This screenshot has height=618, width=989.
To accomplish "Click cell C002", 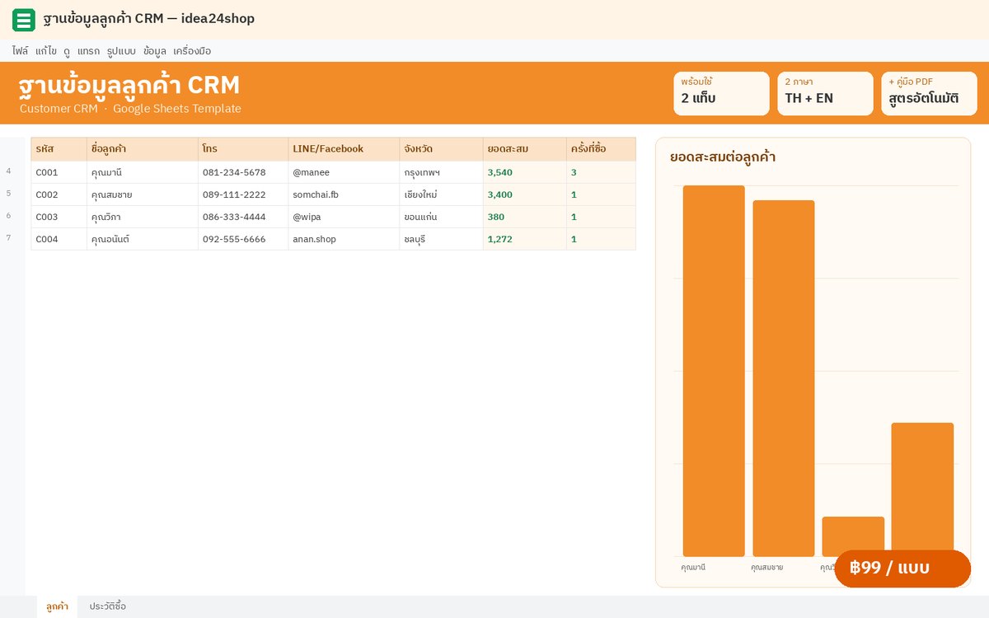I will tap(59, 194).
